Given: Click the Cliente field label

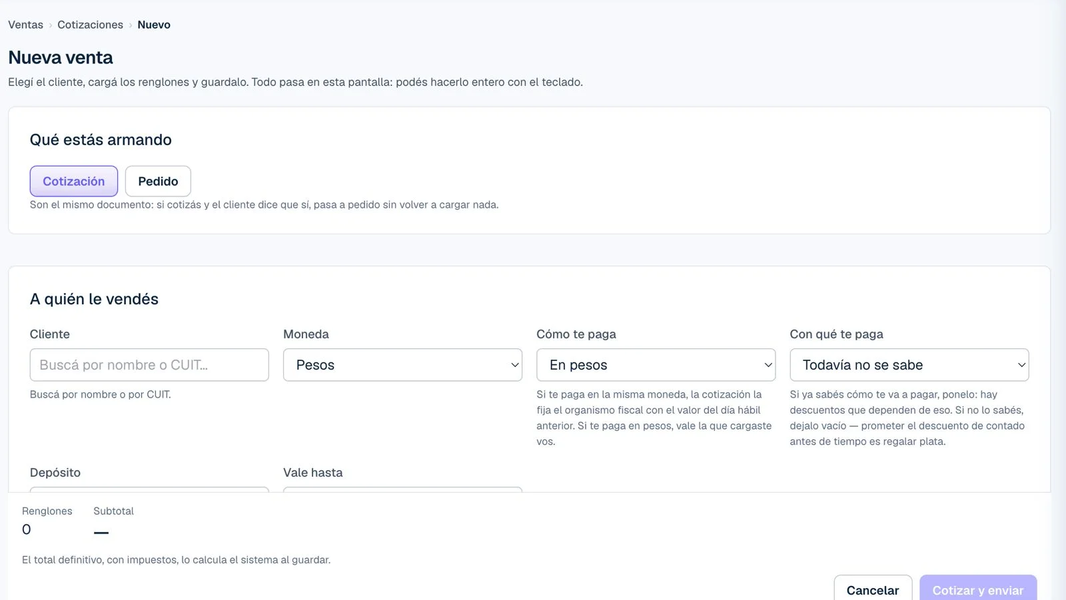Looking at the screenshot, I should click(x=50, y=334).
